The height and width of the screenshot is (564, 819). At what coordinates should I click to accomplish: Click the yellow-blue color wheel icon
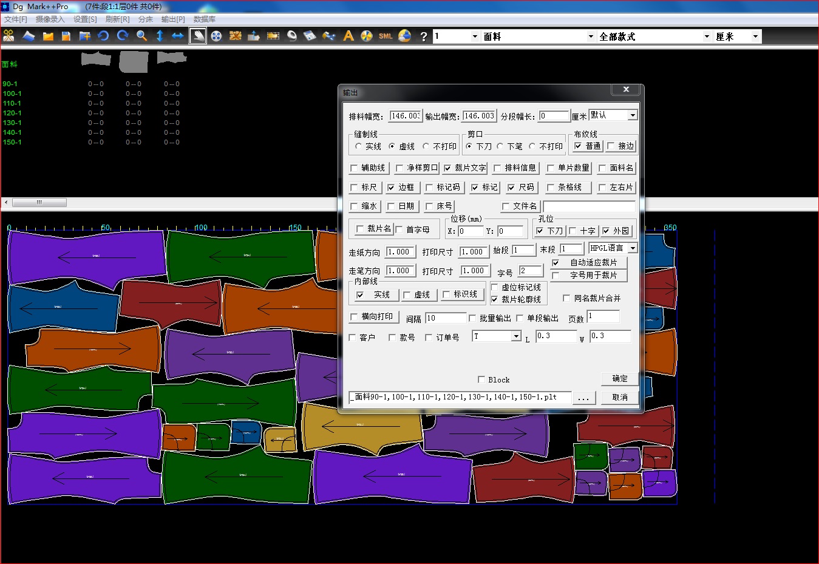pyautogui.click(x=367, y=36)
